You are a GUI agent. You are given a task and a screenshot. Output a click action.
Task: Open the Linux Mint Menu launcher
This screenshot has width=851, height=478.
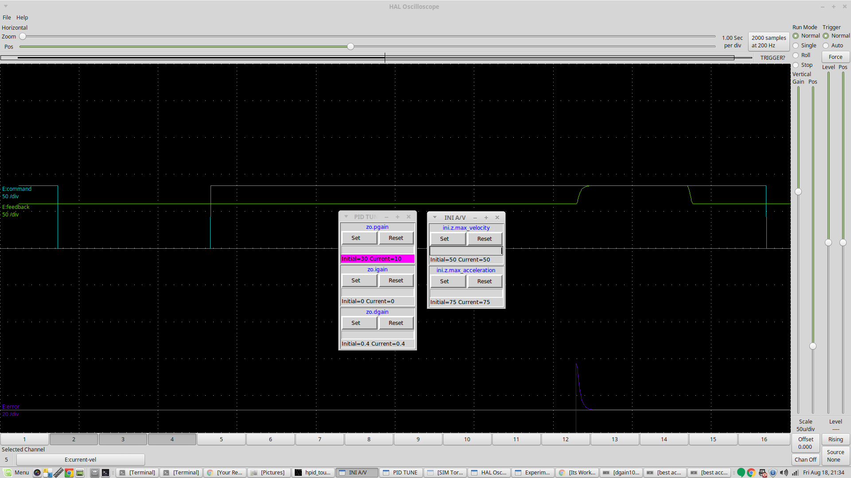(x=16, y=472)
